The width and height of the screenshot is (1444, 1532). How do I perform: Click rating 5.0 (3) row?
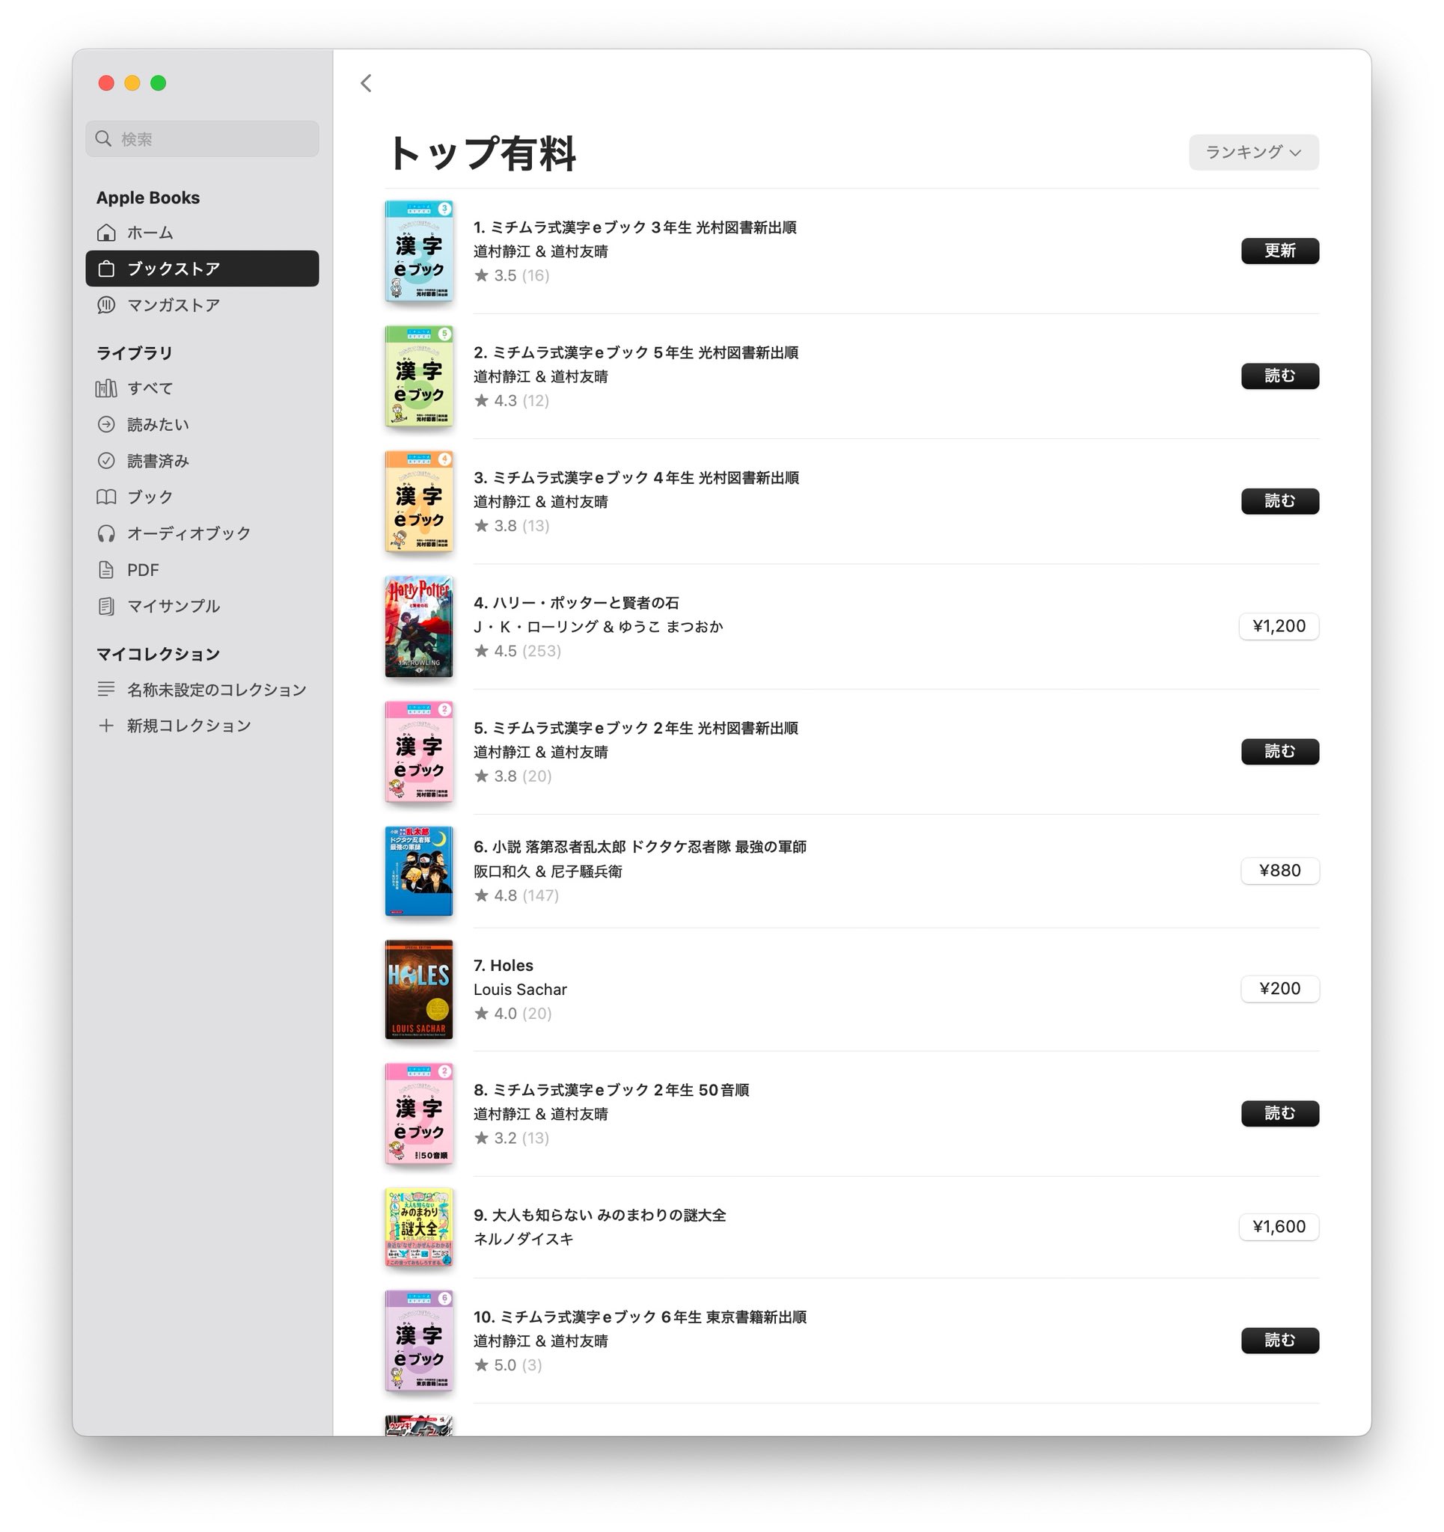(507, 1364)
